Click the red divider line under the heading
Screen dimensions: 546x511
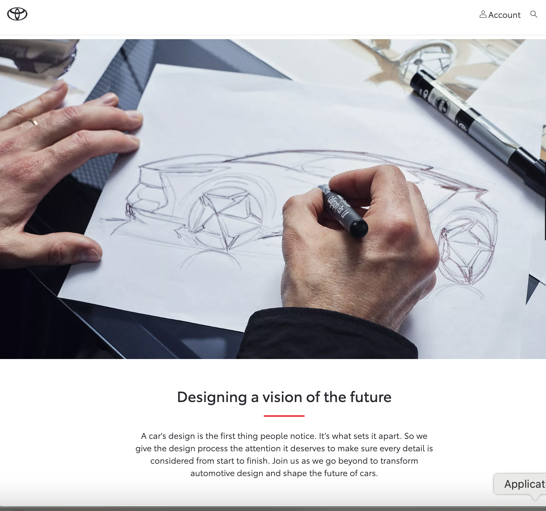tap(284, 416)
